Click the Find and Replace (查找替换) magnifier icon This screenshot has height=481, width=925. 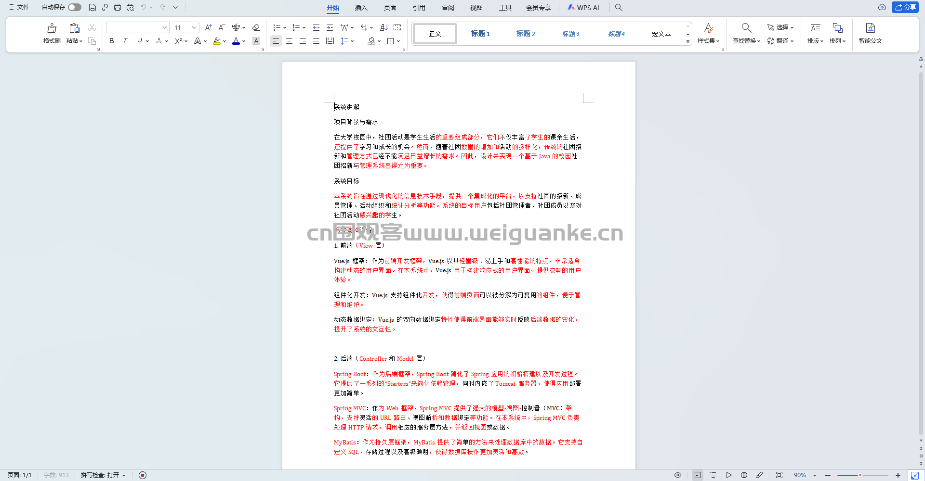(746, 28)
